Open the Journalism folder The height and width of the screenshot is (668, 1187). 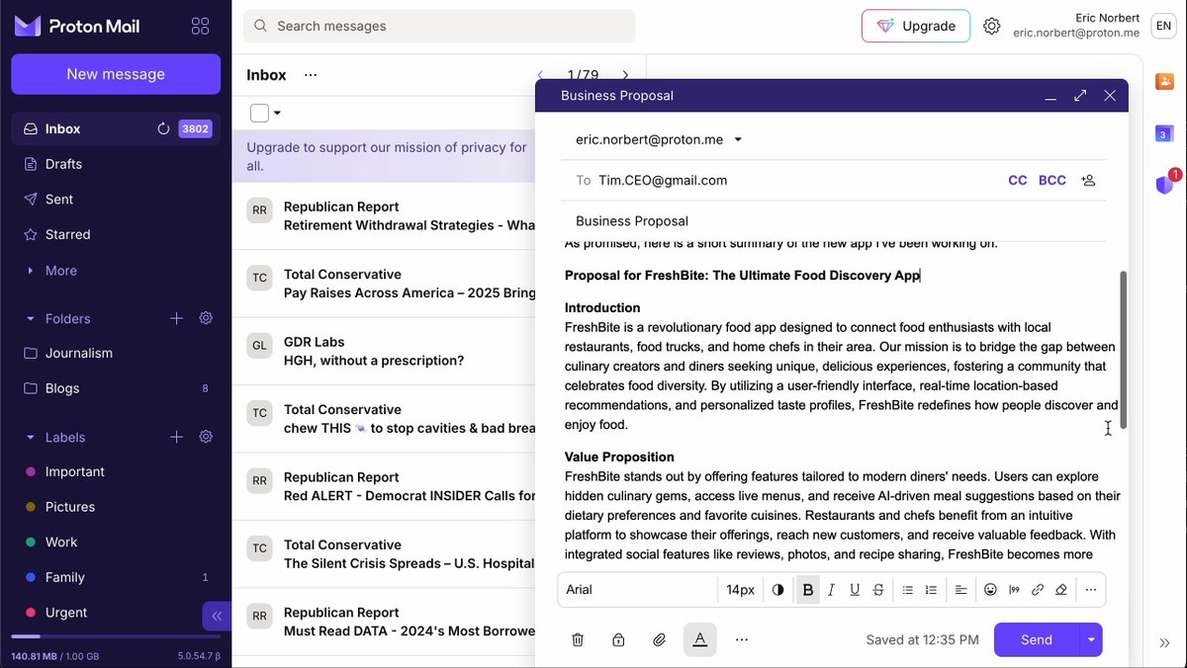tap(116, 353)
